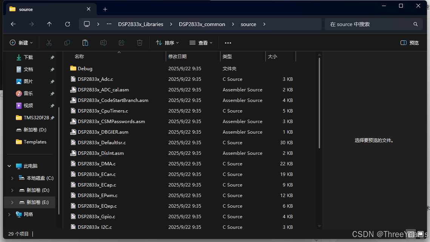Click the Paste clipboard icon
430x242 pixels.
click(x=85, y=43)
